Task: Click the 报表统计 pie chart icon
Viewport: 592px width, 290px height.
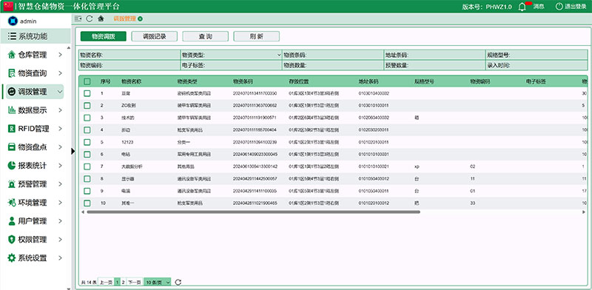Action: tap(12, 166)
